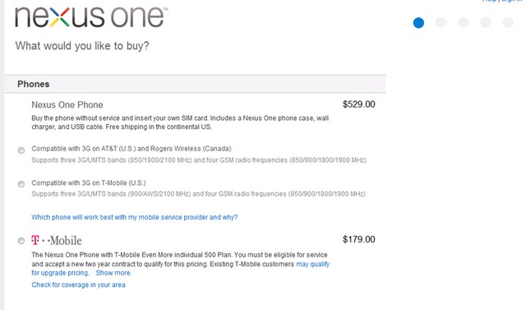This screenshot has height=310, width=526.
Task: Select AT&T and Rogers Wireless compatible phone
Action: 21,150
